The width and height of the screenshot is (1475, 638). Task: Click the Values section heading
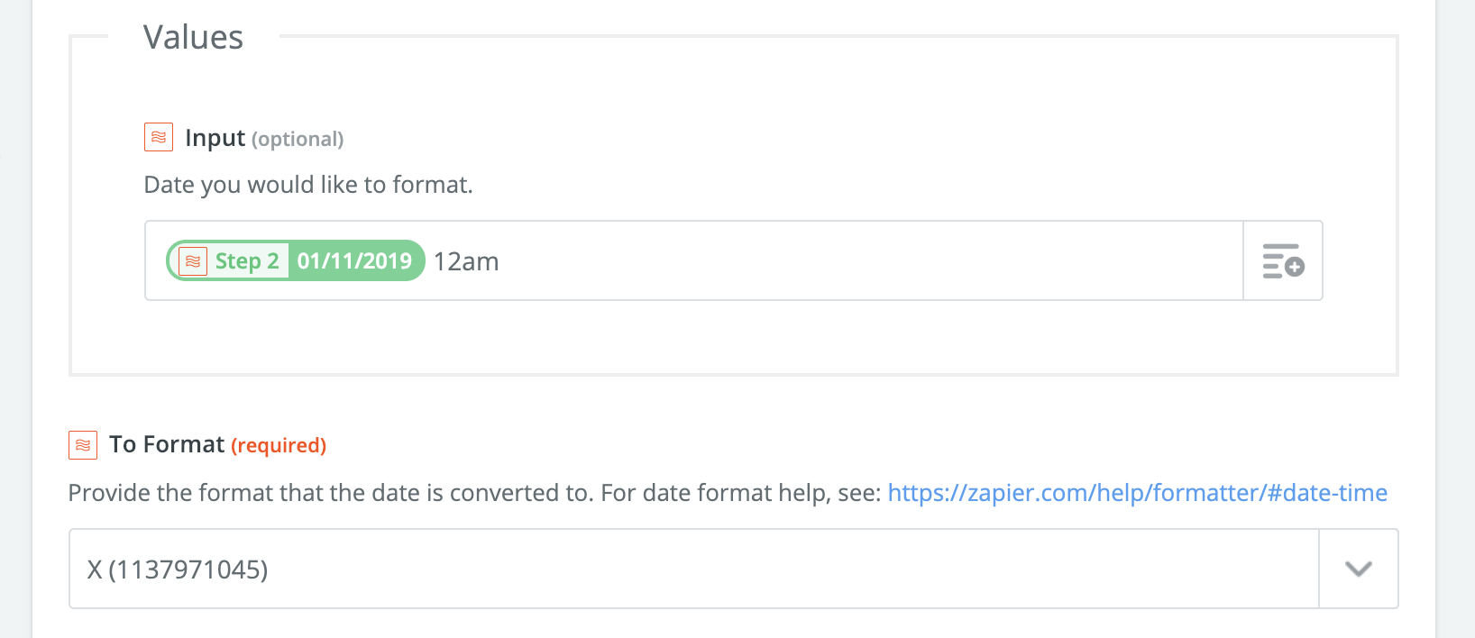193,38
